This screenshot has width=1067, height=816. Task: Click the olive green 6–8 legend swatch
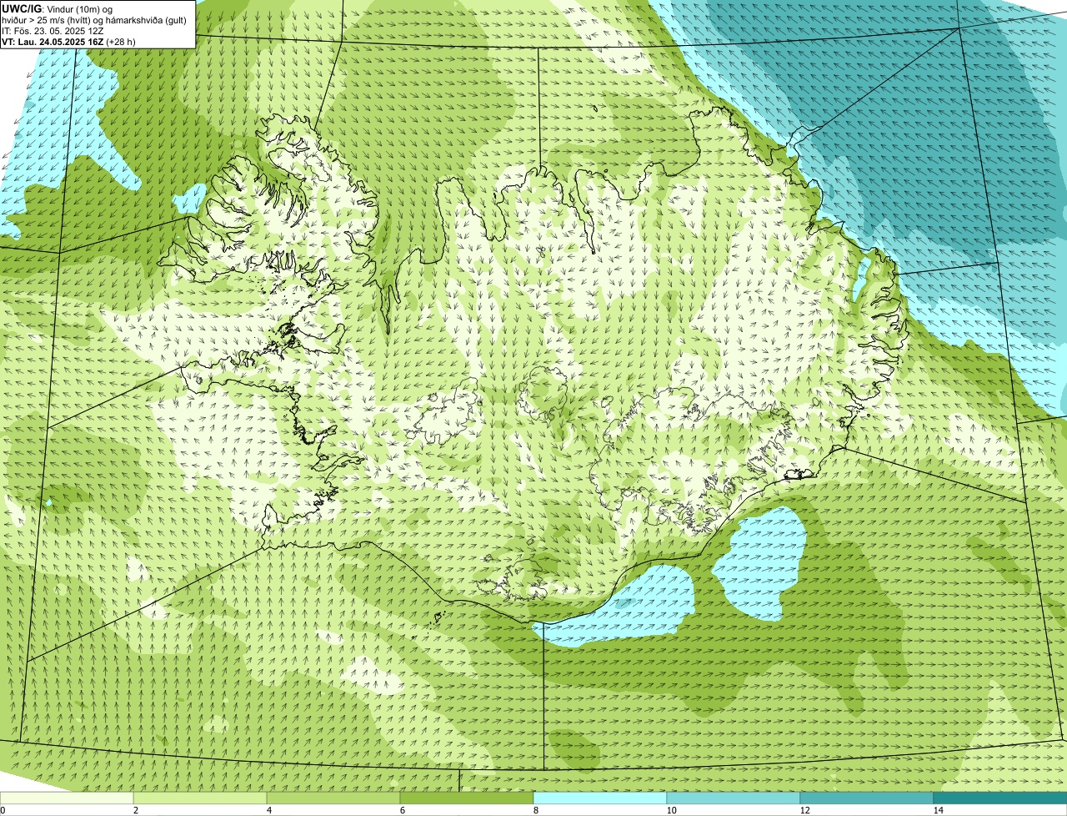467,798
